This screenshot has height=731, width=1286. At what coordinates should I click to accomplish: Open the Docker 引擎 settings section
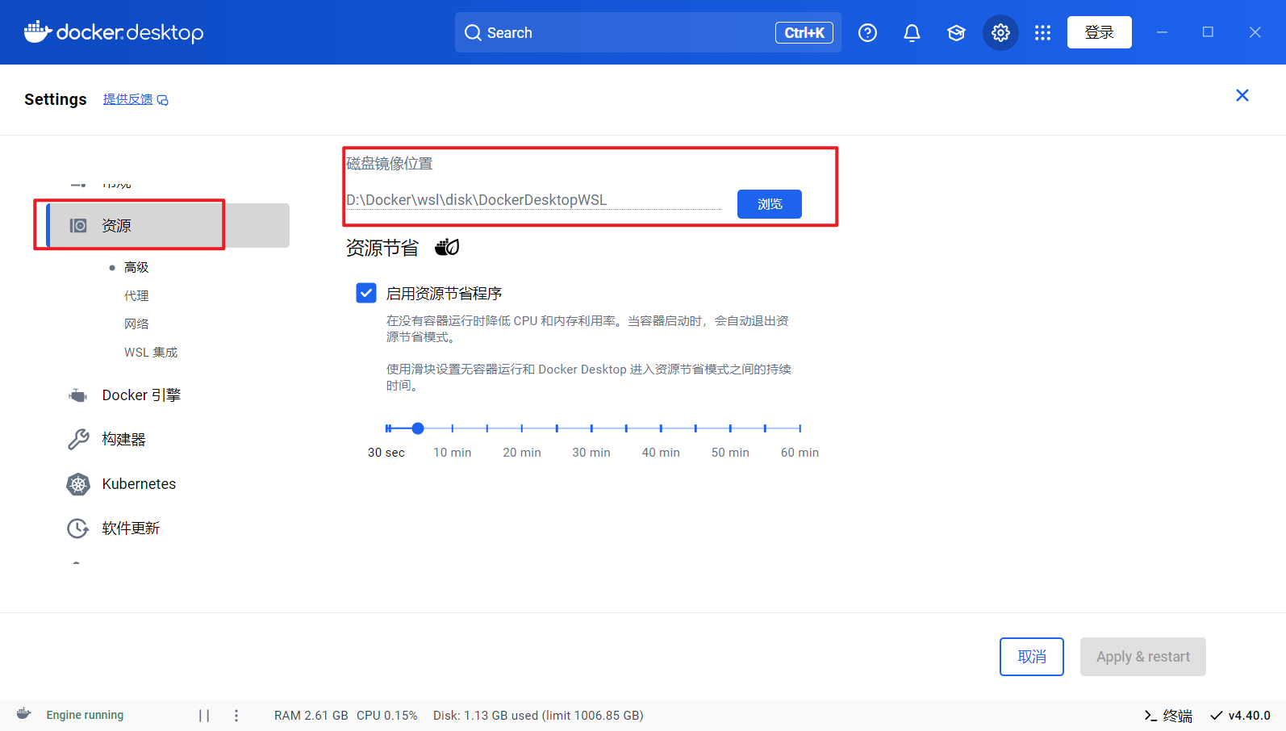pyautogui.click(x=141, y=395)
